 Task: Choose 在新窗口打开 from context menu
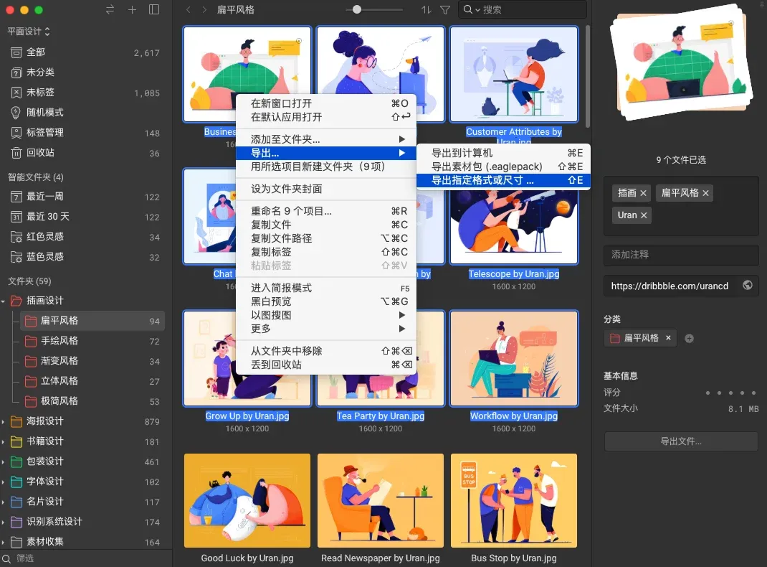(325, 103)
